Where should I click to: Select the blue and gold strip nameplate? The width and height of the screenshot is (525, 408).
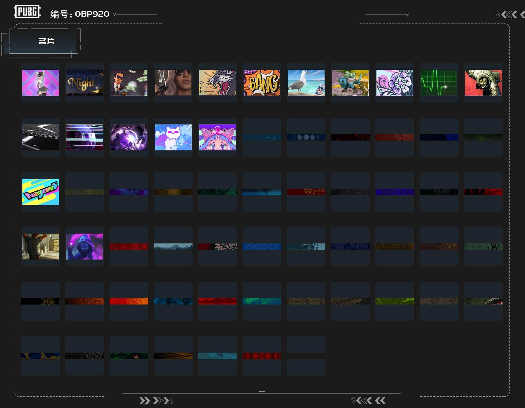pyautogui.click(x=40, y=356)
